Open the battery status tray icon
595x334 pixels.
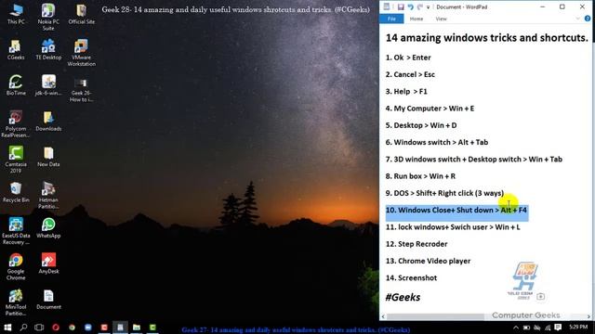(526, 328)
